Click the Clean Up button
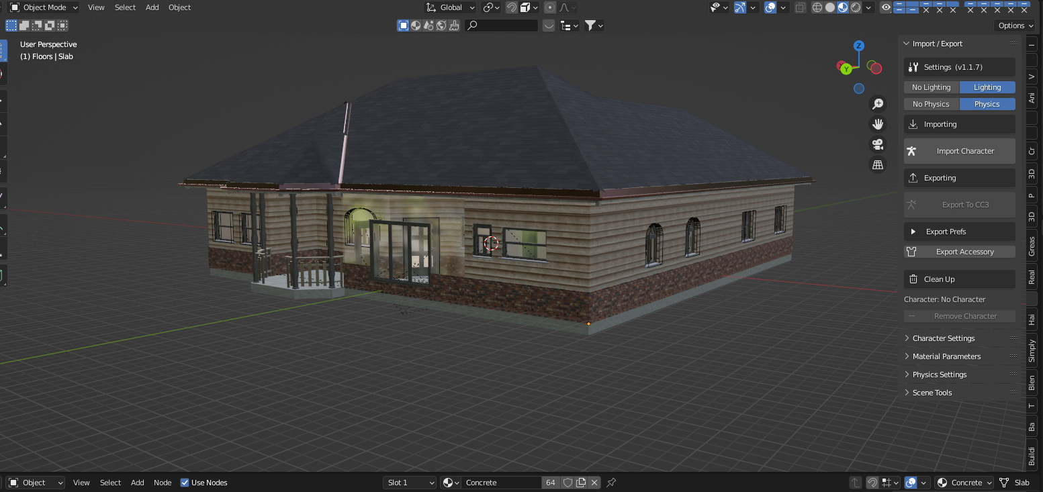 [x=959, y=279]
